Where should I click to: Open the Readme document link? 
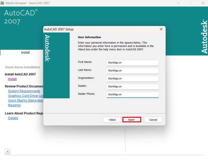pos(14,105)
